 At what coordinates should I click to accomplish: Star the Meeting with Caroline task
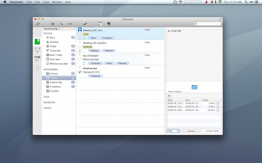coord(80,42)
